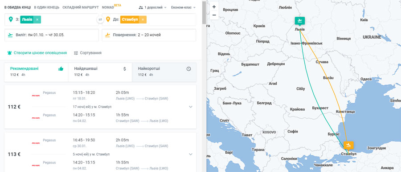Viewport: 401px width, 172px height.
Task: Click the origin location pin icon
Action: tap(11, 20)
